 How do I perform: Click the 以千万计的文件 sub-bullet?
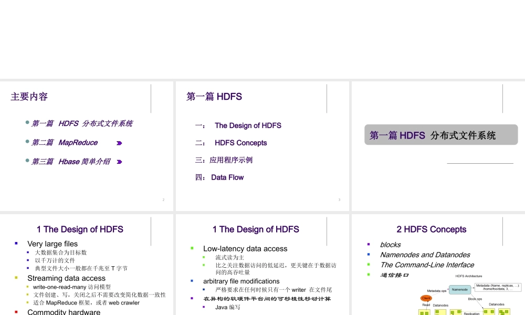click(55, 260)
